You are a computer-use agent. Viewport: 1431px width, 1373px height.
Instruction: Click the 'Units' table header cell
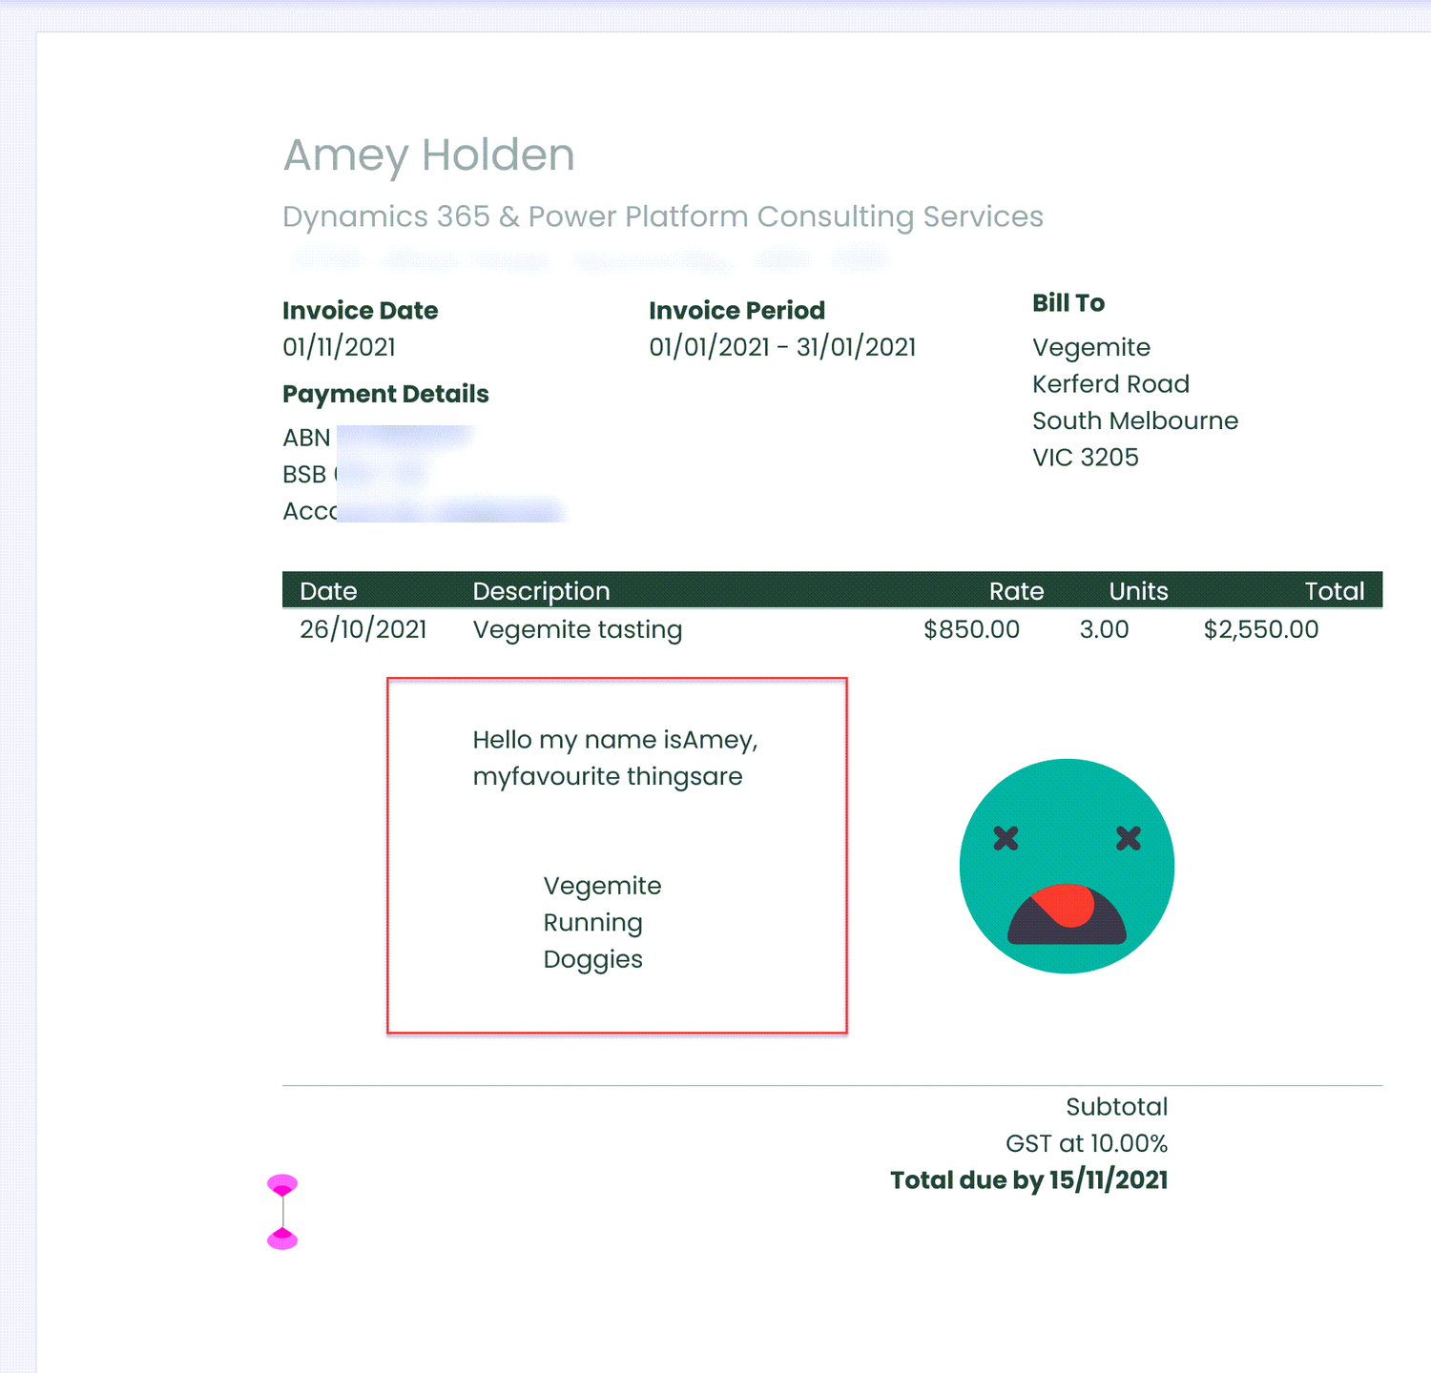click(x=1137, y=591)
